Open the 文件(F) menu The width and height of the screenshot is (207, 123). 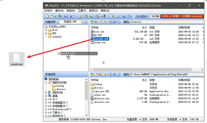(48, 11)
